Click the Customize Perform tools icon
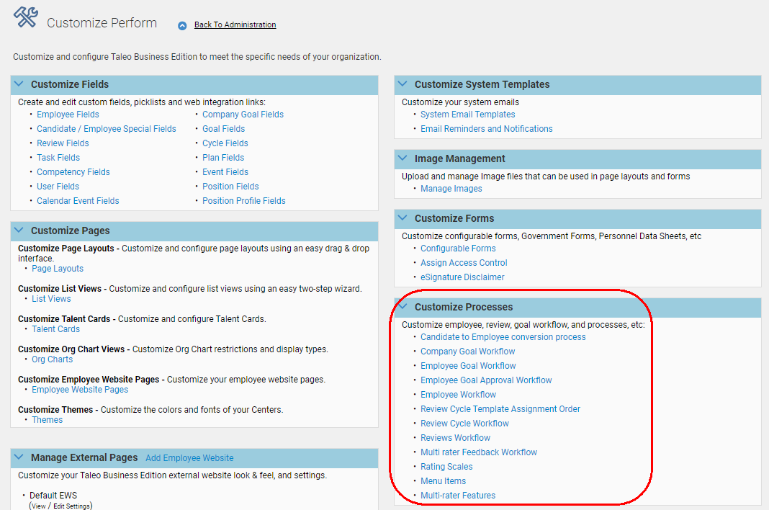This screenshot has width=769, height=510. point(26,17)
